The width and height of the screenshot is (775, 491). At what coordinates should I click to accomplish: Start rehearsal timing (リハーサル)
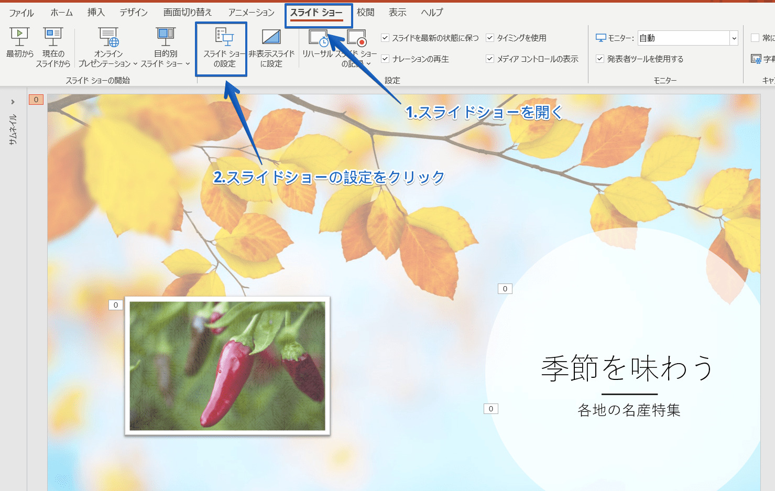[318, 42]
